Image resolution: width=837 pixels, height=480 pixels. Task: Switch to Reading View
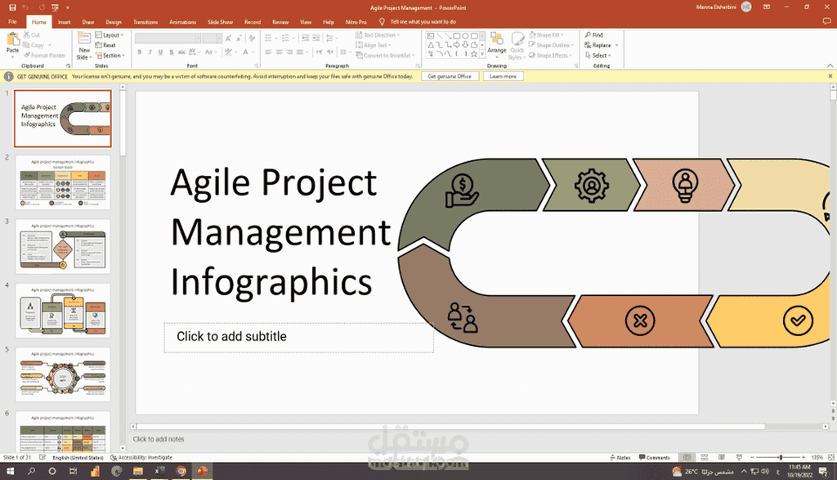pyautogui.click(x=722, y=458)
